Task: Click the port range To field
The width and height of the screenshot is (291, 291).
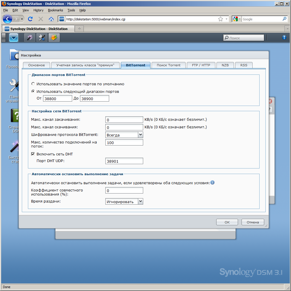Action: (x=95, y=98)
